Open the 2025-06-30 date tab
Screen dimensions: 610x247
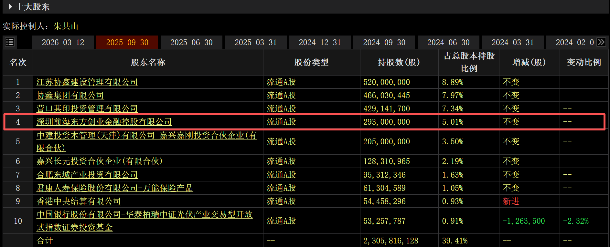pos(191,42)
